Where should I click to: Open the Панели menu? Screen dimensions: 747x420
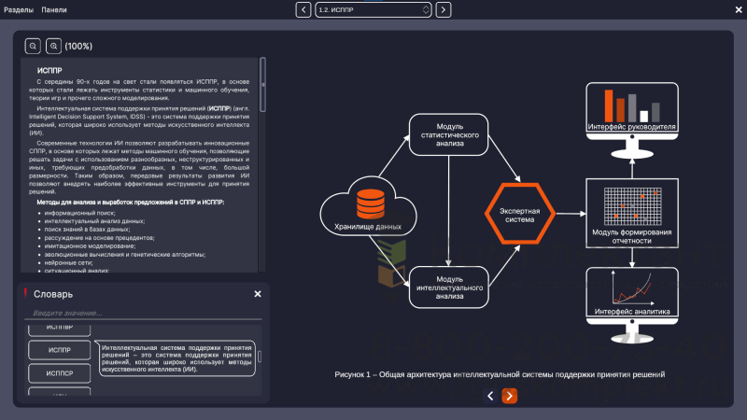53,9
